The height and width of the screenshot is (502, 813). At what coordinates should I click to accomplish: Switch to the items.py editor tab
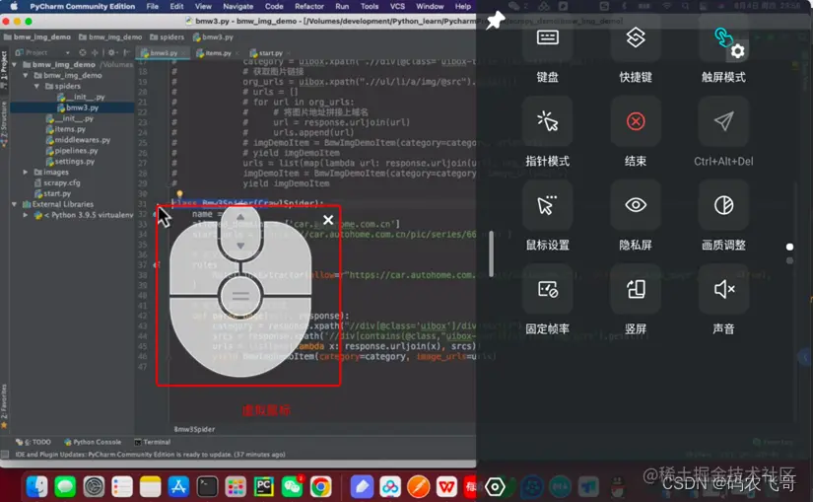218,53
